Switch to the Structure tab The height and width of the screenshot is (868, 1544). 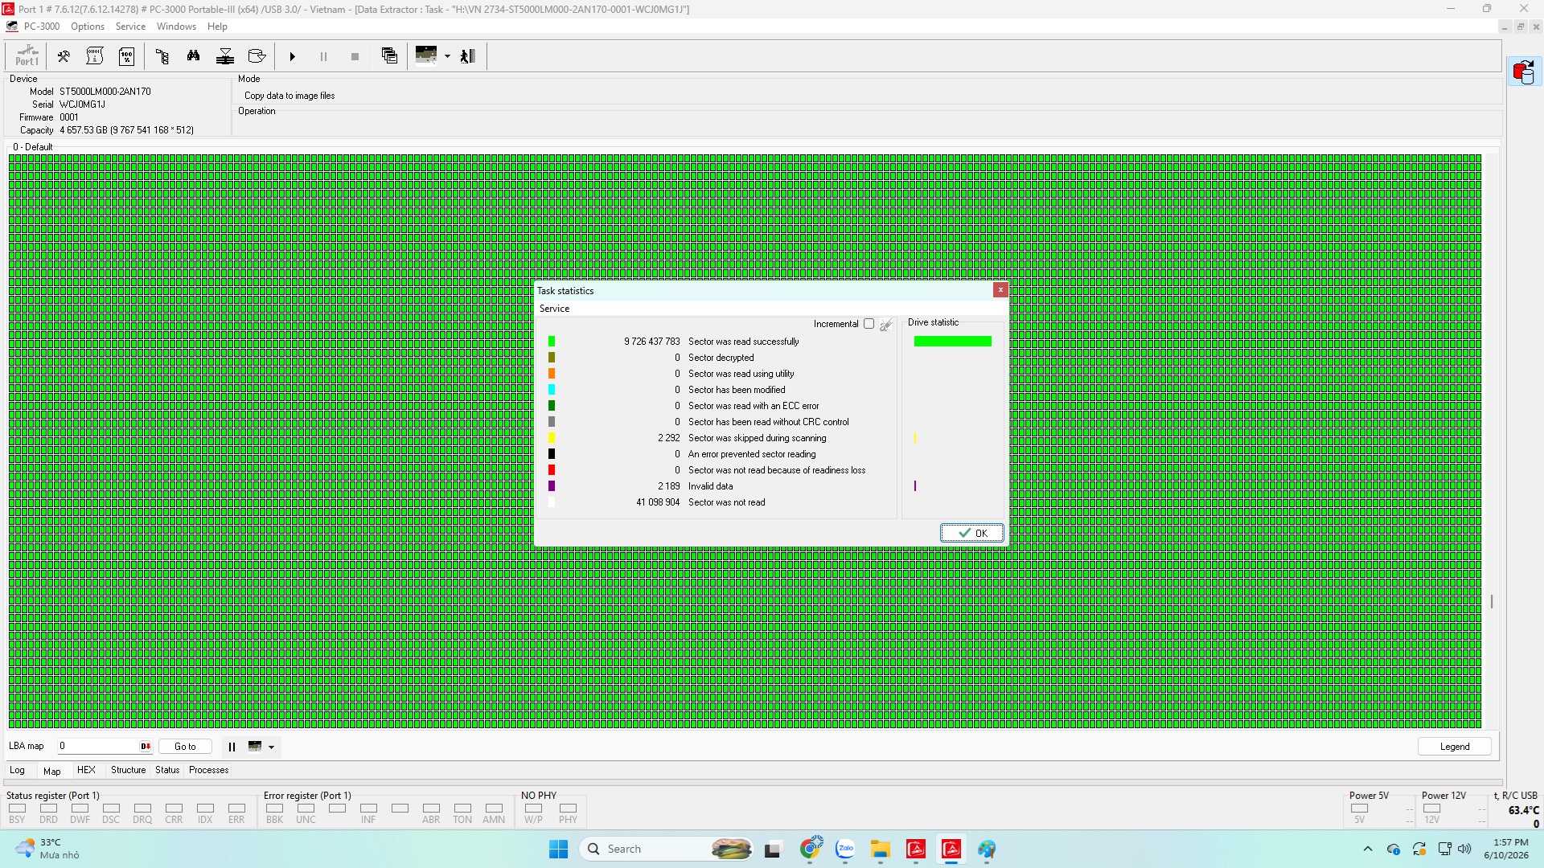pyautogui.click(x=129, y=770)
